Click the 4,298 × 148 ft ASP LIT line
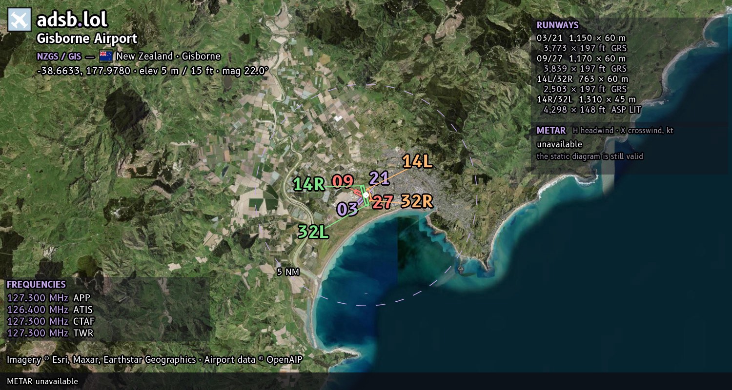The image size is (732, 390). (592, 110)
